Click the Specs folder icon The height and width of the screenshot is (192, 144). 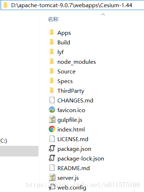click(x=52, y=81)
